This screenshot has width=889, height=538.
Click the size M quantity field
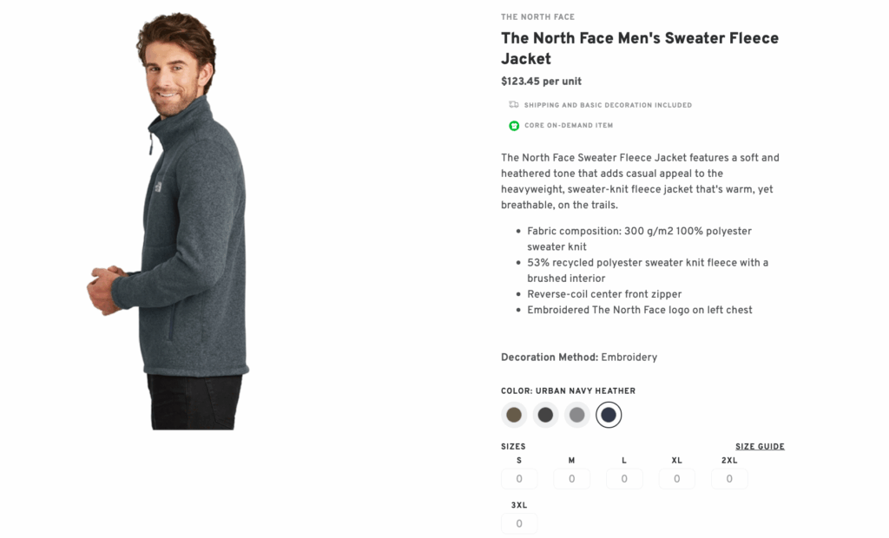571,478
